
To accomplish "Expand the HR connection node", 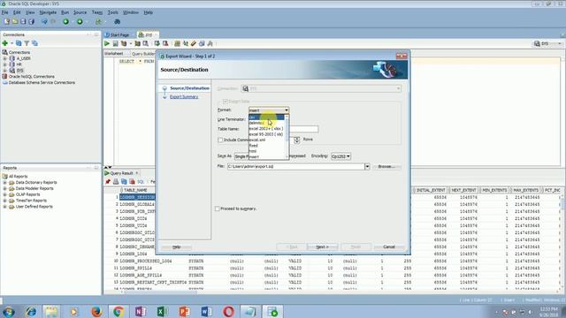I will (5, 64).
